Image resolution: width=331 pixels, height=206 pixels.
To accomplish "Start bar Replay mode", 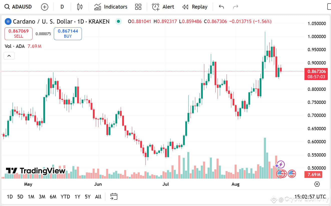I will click(x=195, y=7).
